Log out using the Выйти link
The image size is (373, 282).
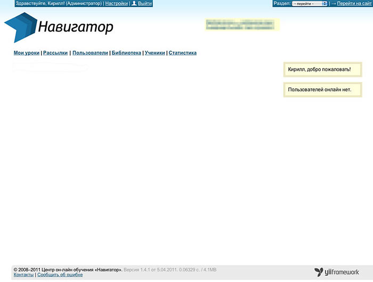coord(145,3)
